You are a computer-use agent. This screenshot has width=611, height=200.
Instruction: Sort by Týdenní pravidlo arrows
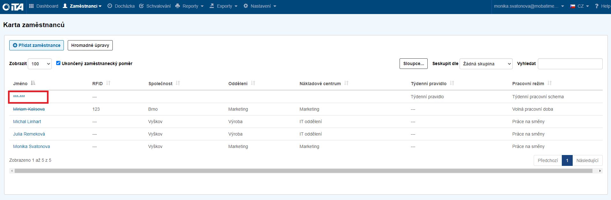point(452,83)
